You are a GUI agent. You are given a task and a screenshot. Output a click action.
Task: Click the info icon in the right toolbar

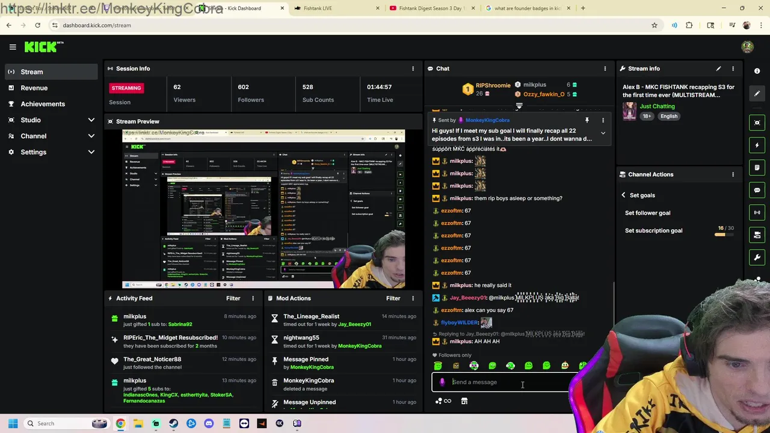point(757,71)
